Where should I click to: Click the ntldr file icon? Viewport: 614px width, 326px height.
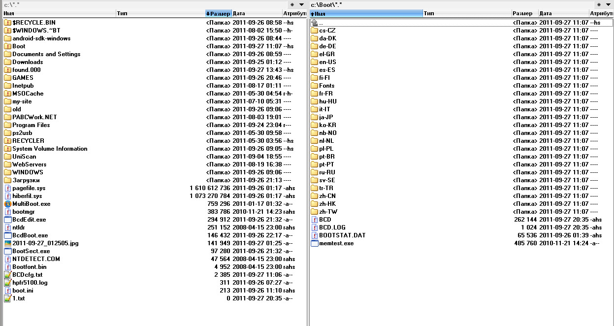[7, 228]
